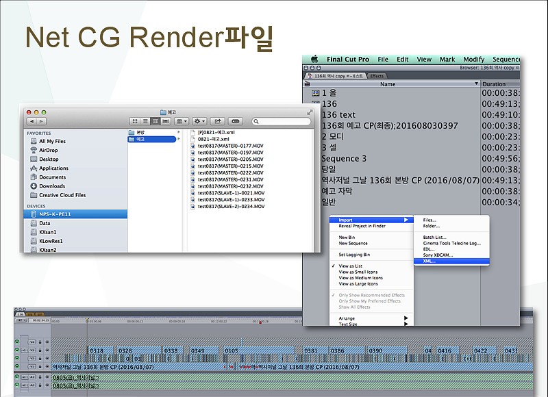The height and width of the screenshot is (397, 548).
Task: Open Desktop in the Finder sidebar
Action: (49, 159)
